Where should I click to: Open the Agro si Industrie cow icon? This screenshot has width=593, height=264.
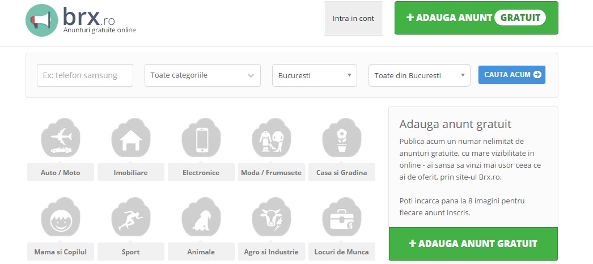click(x=272, y=219)
